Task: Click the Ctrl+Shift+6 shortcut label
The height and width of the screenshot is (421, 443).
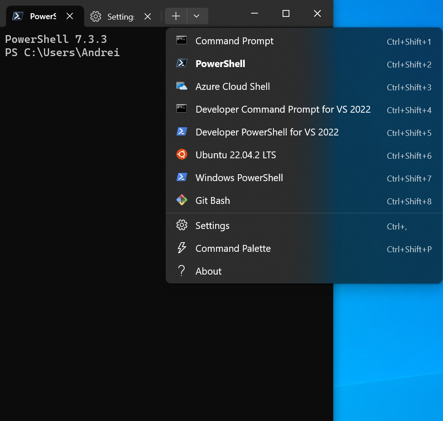Action: [409, 156]
